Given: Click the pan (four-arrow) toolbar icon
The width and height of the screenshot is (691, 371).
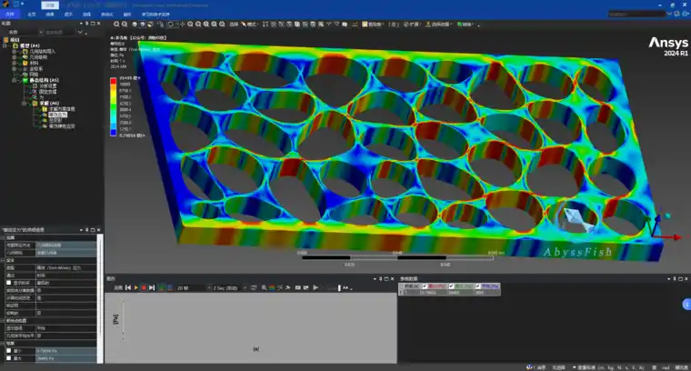Looking at the screenshot, I should point(183,25).
